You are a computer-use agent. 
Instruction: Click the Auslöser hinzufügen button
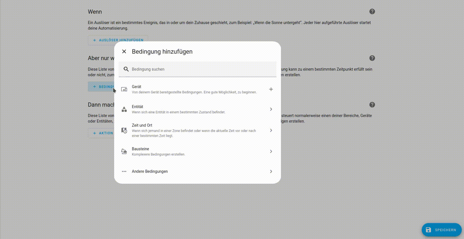point(118,40)
